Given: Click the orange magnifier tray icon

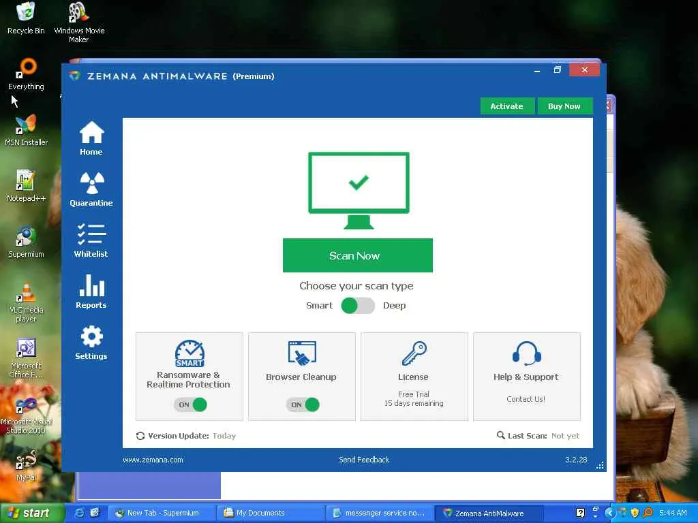Looking at the screenshot, I should click(x=648, y=513).
